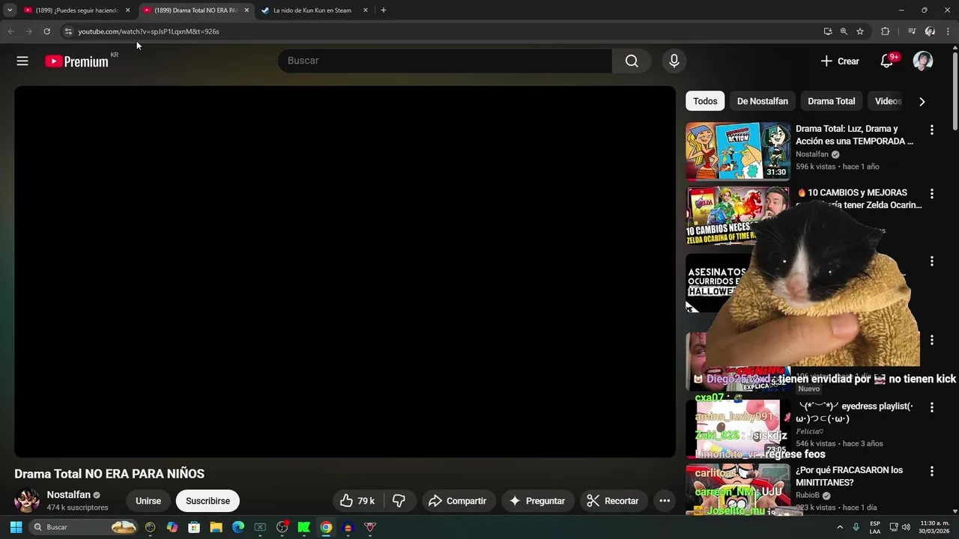Open options for MINITITANES video

click(x=932, y=472)
